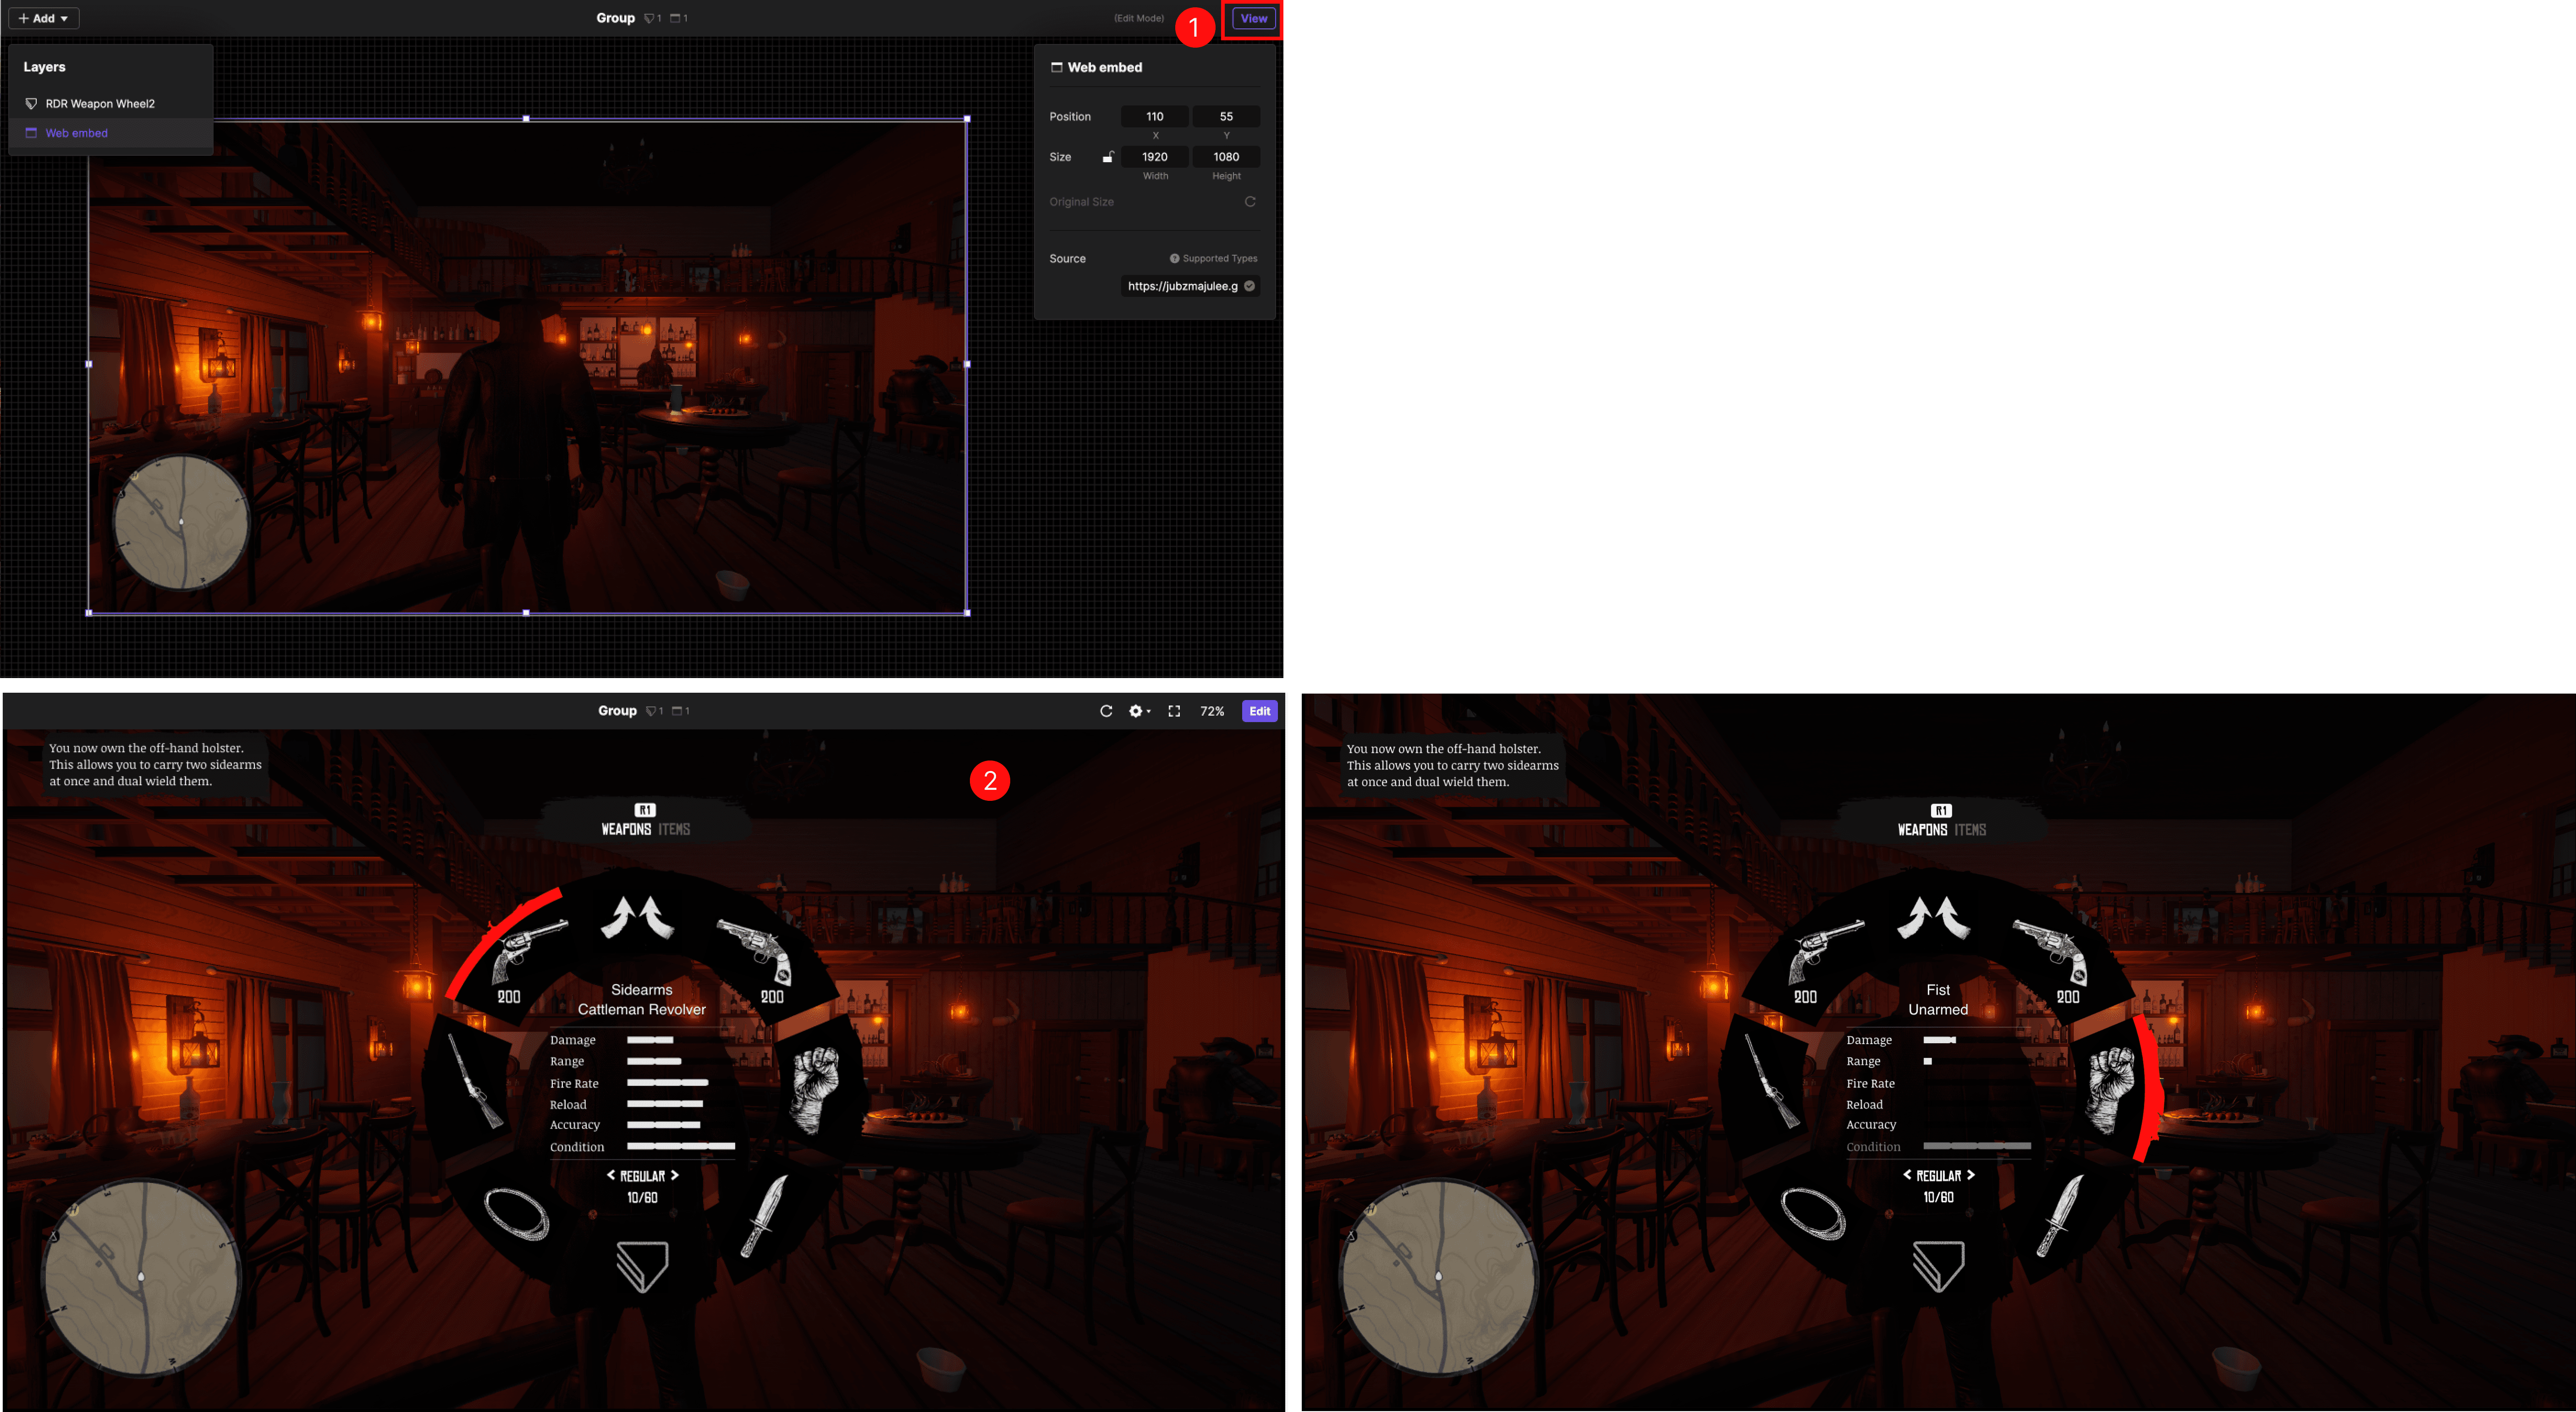Viewport: 2576px width, 1412px height.
Task: Select RDR Weapon Wheel2 in the Layers list
Action: [x=99, y=103]
